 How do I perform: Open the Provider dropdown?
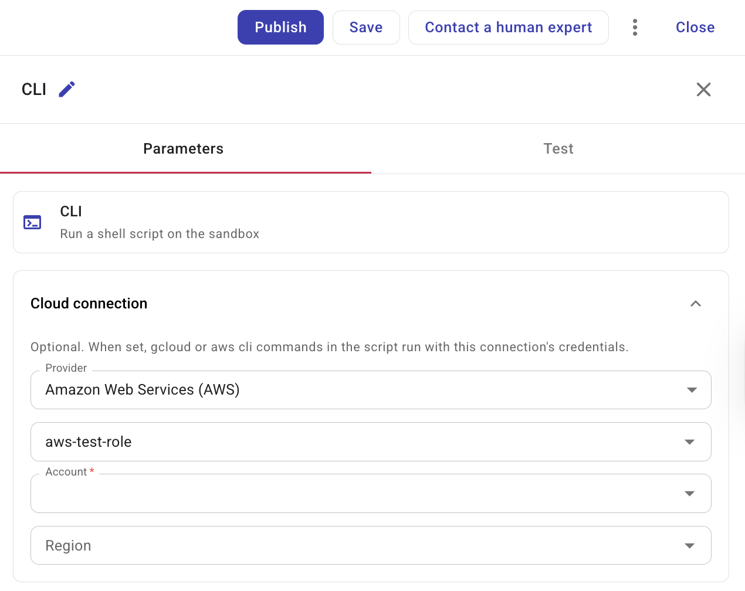[x=692, y=389]
